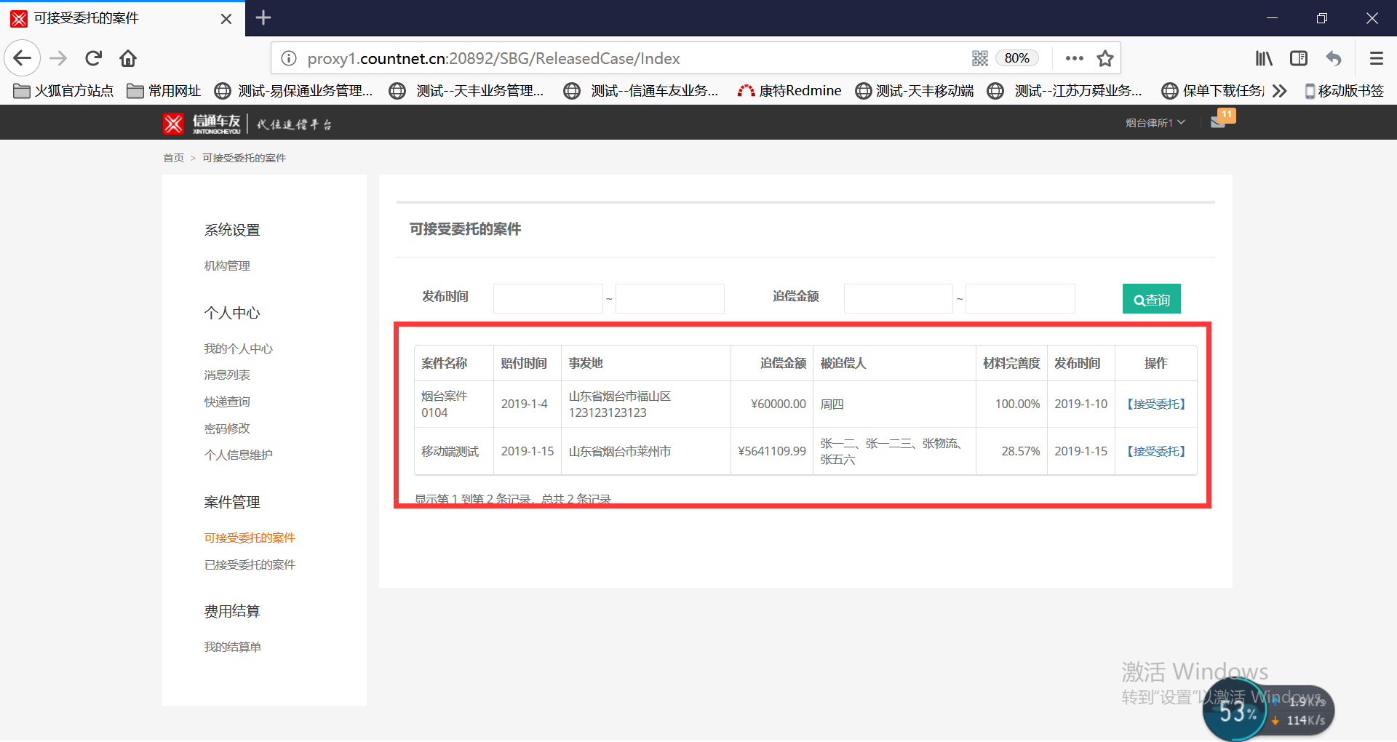Click the browser forward arrow
This screenshot has width=1397, height=742.
tap(58, 58)
